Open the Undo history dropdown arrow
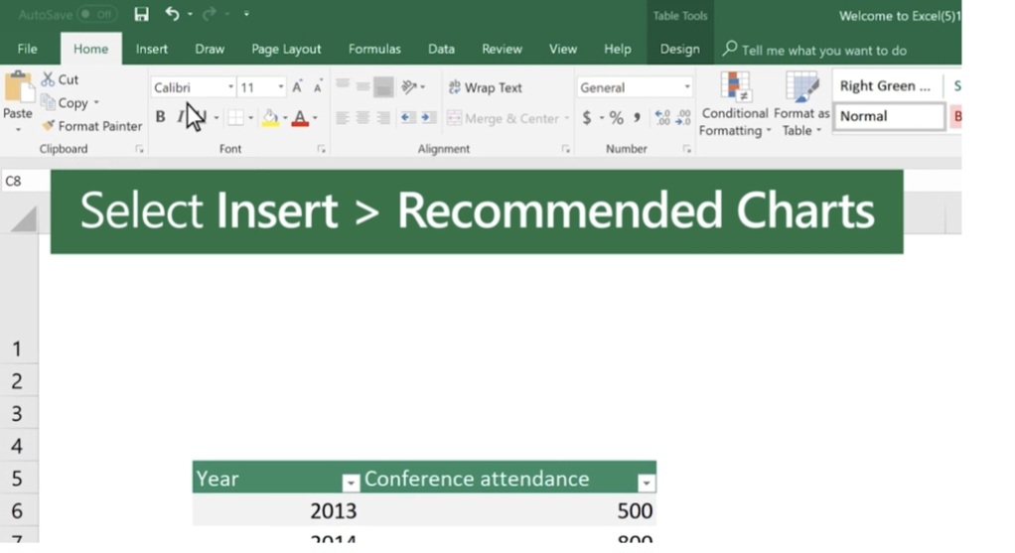The width and height of the screenshot is (1015, 553). [x=190, y=14]
